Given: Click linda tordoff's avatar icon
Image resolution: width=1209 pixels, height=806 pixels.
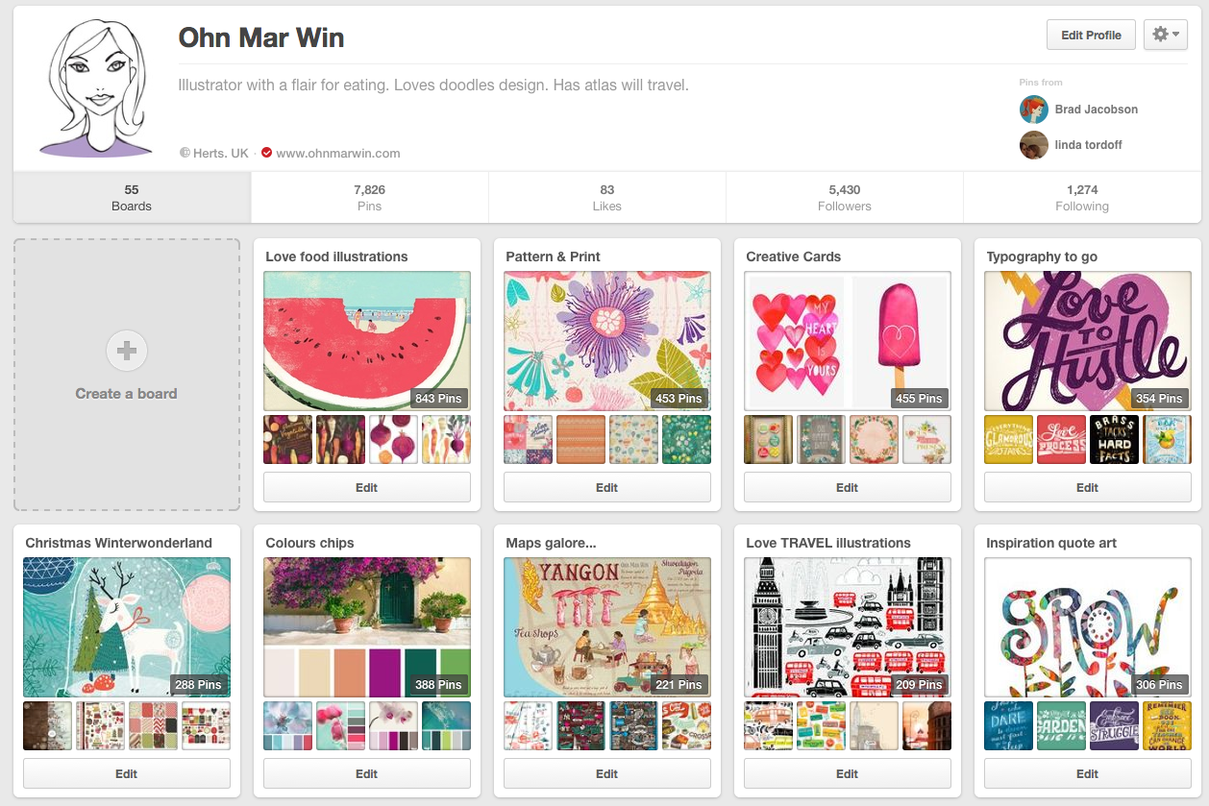Looking at the screenshot, I should click(x=1033, y=145).
